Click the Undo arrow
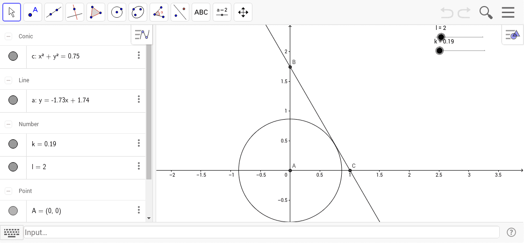Screen dimensions: 524x243 (447, 13)
